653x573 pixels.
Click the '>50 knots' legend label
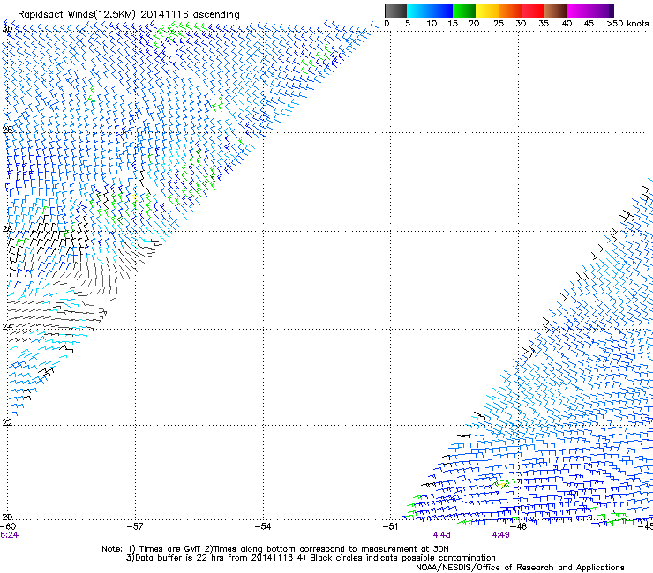pos(627,24)
